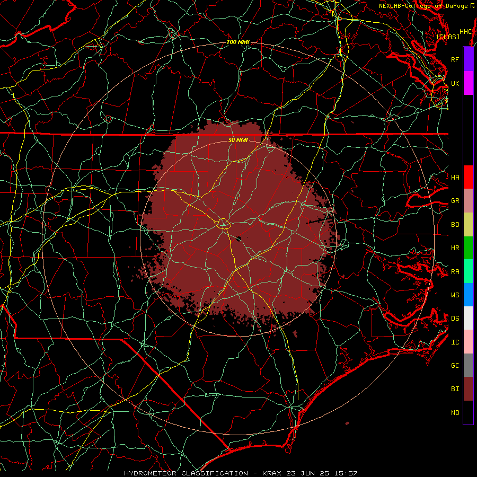
Task: Click the isolated BI echo near the southeast coast
Action: [347, 423]
